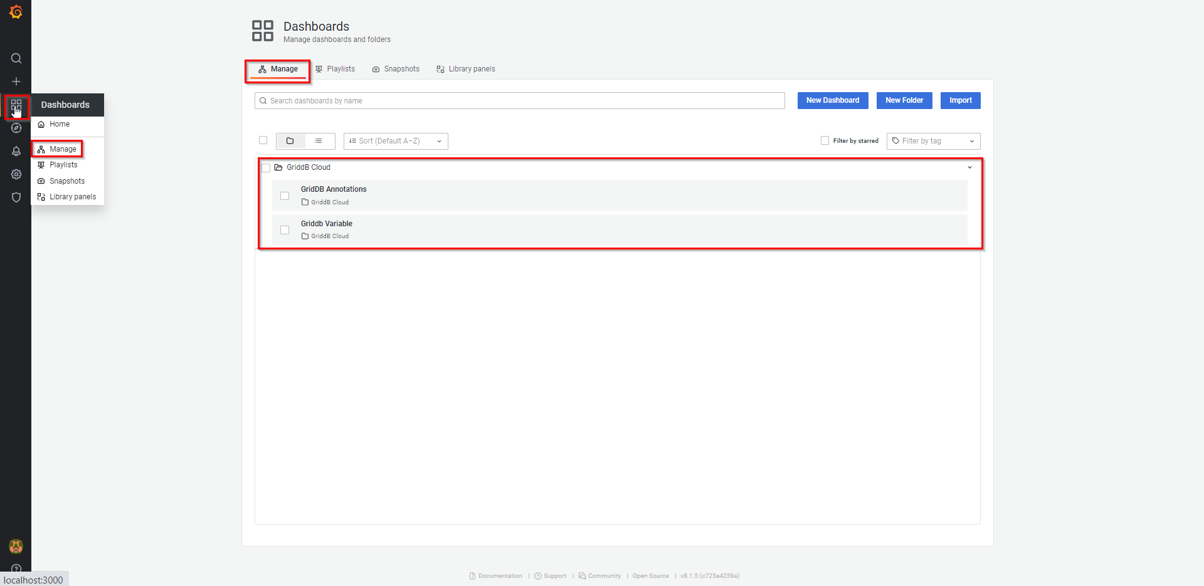Click the Grafana logo icon

(x=16, y=12)
